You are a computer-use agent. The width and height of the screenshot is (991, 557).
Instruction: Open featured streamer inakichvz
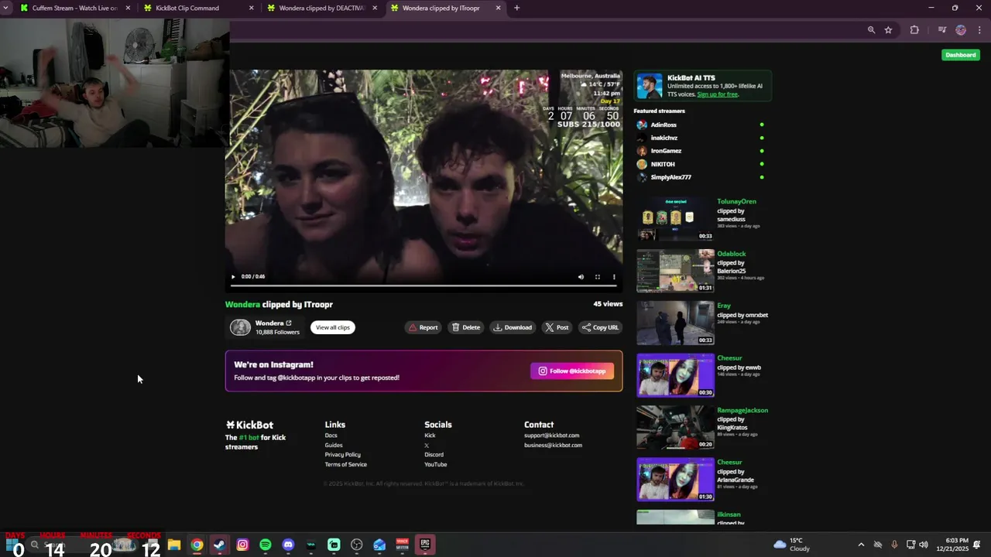[664, 138]
